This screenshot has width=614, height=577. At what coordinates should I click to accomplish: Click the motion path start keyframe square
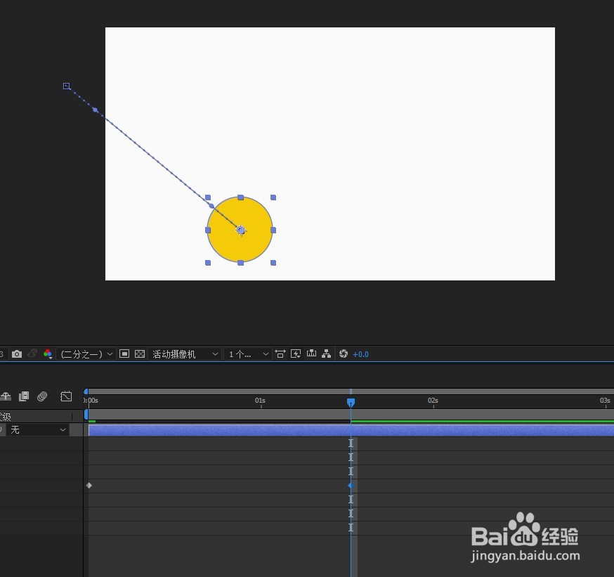[67, 86]
